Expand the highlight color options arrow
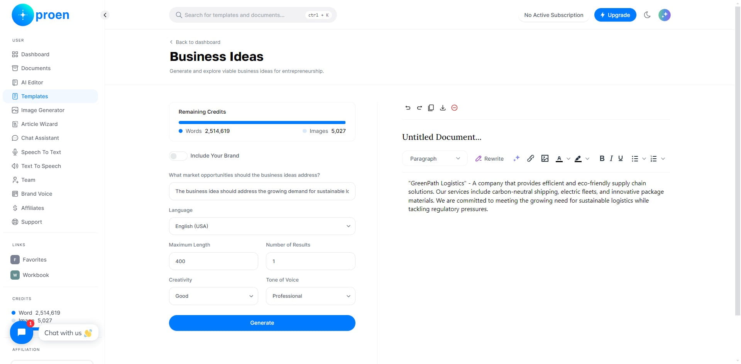This screenshot has height=364, width=741. (587, 159)
